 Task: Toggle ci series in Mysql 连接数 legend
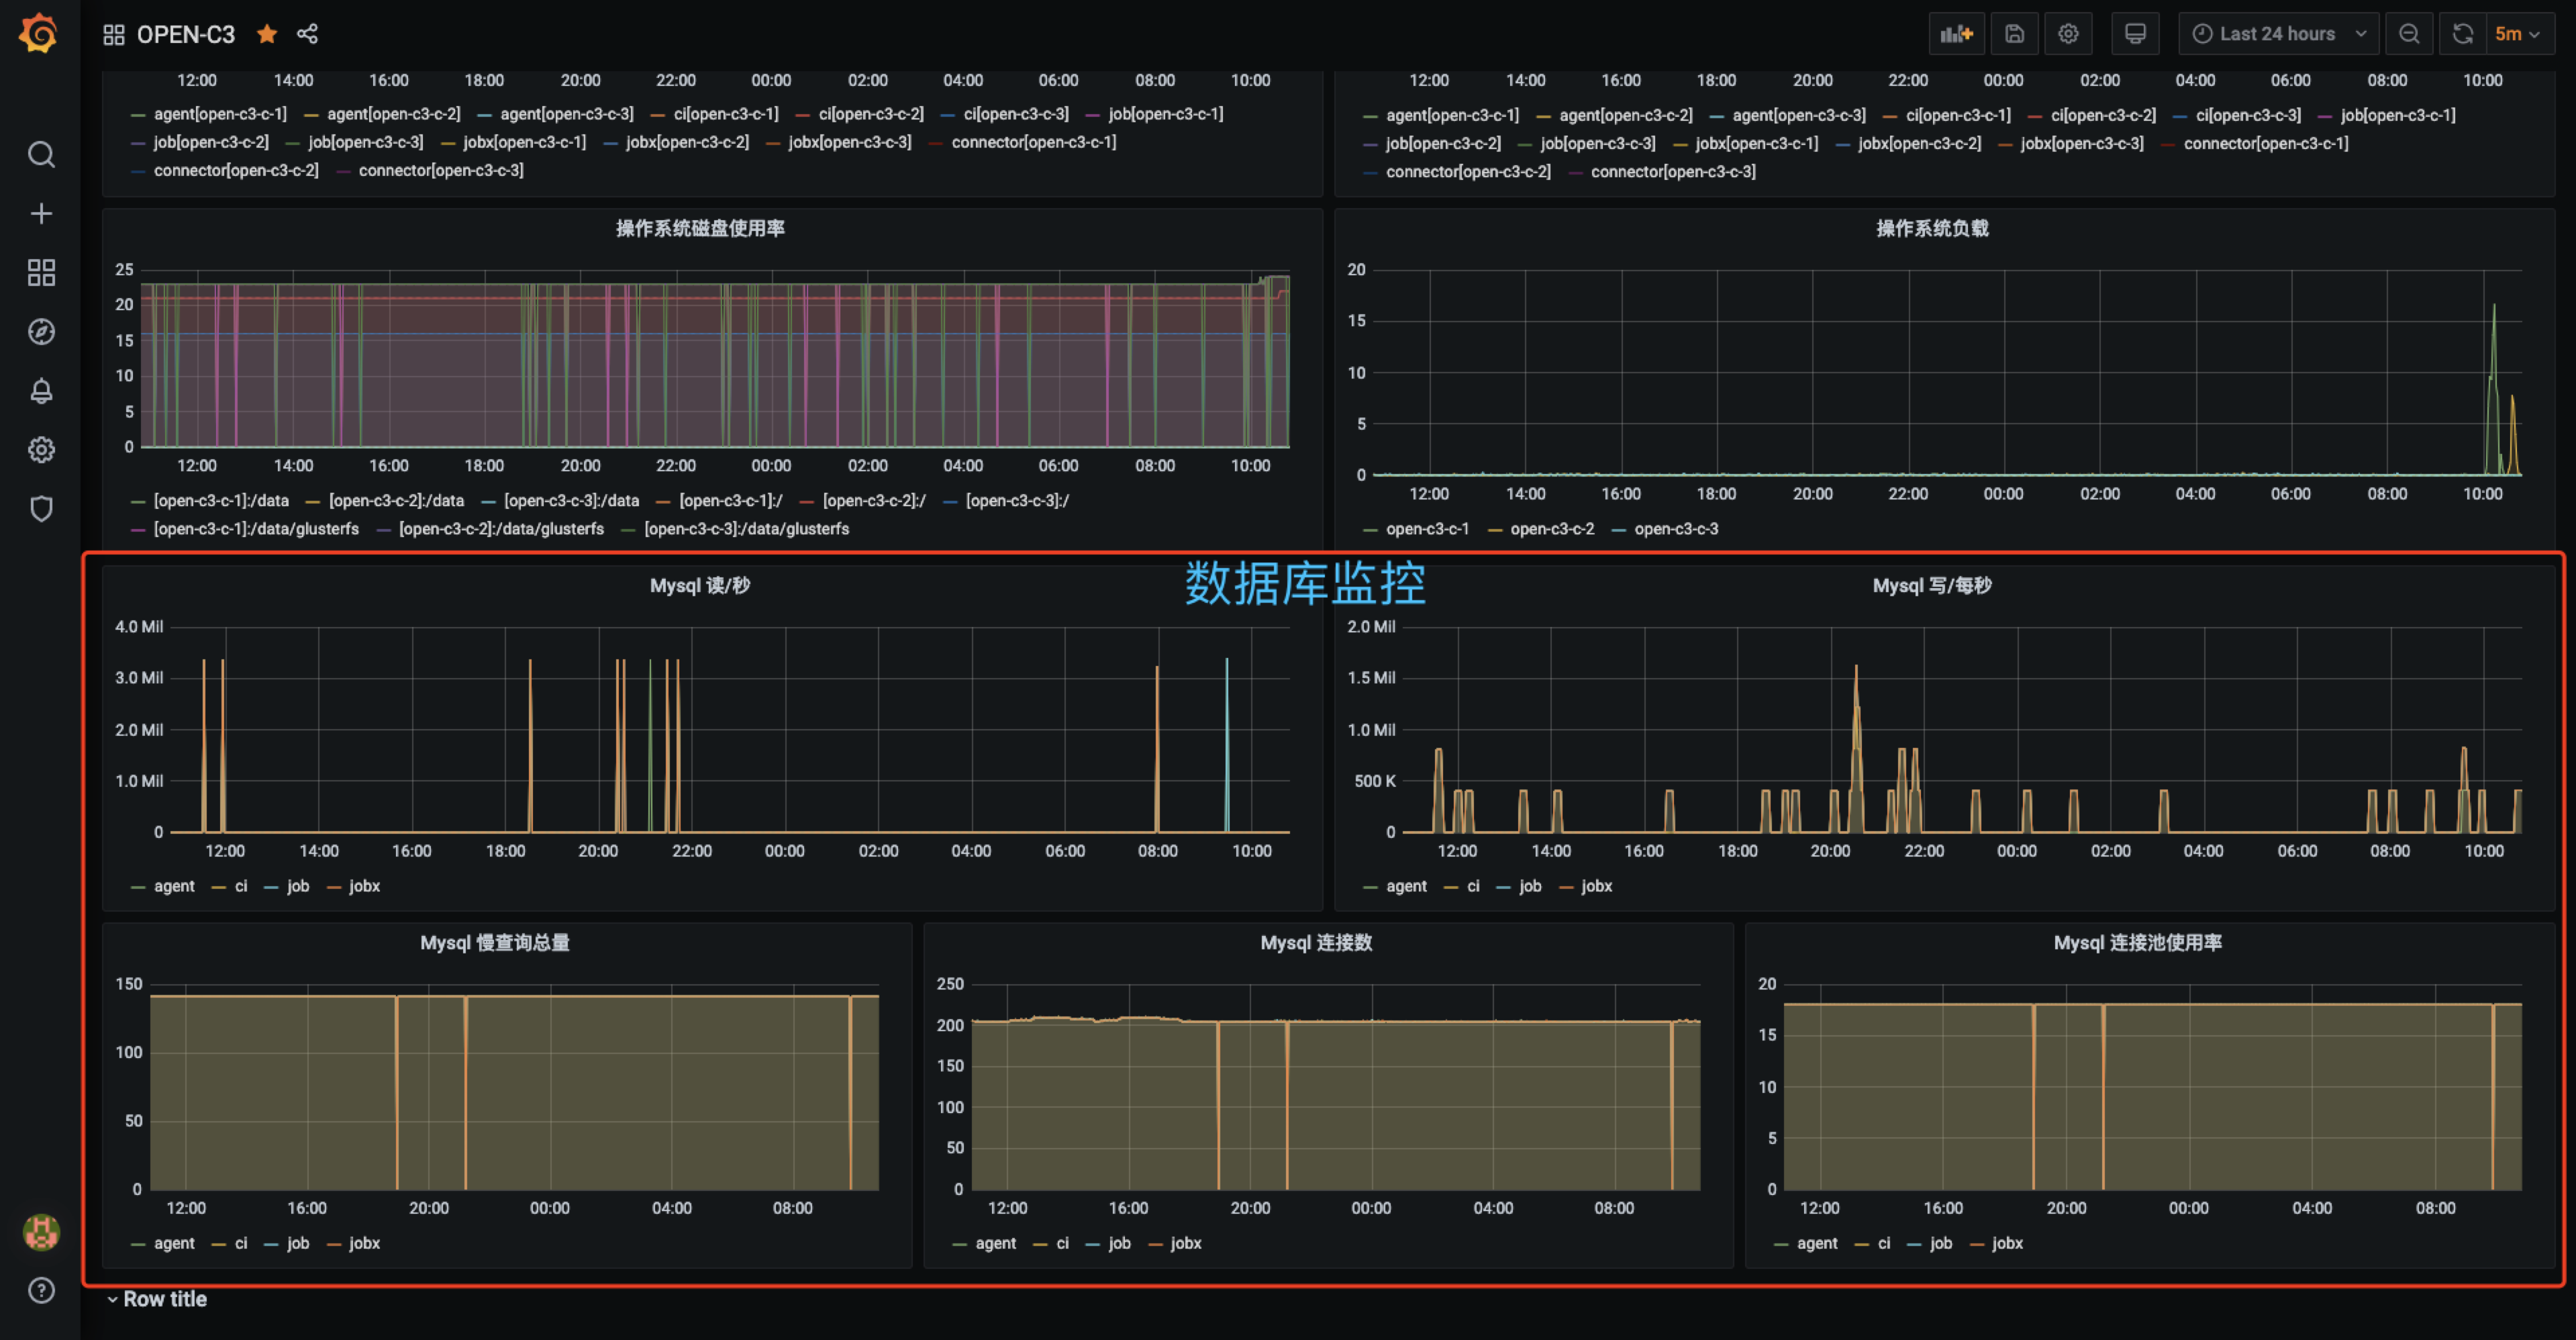tap(1062, 1243)
